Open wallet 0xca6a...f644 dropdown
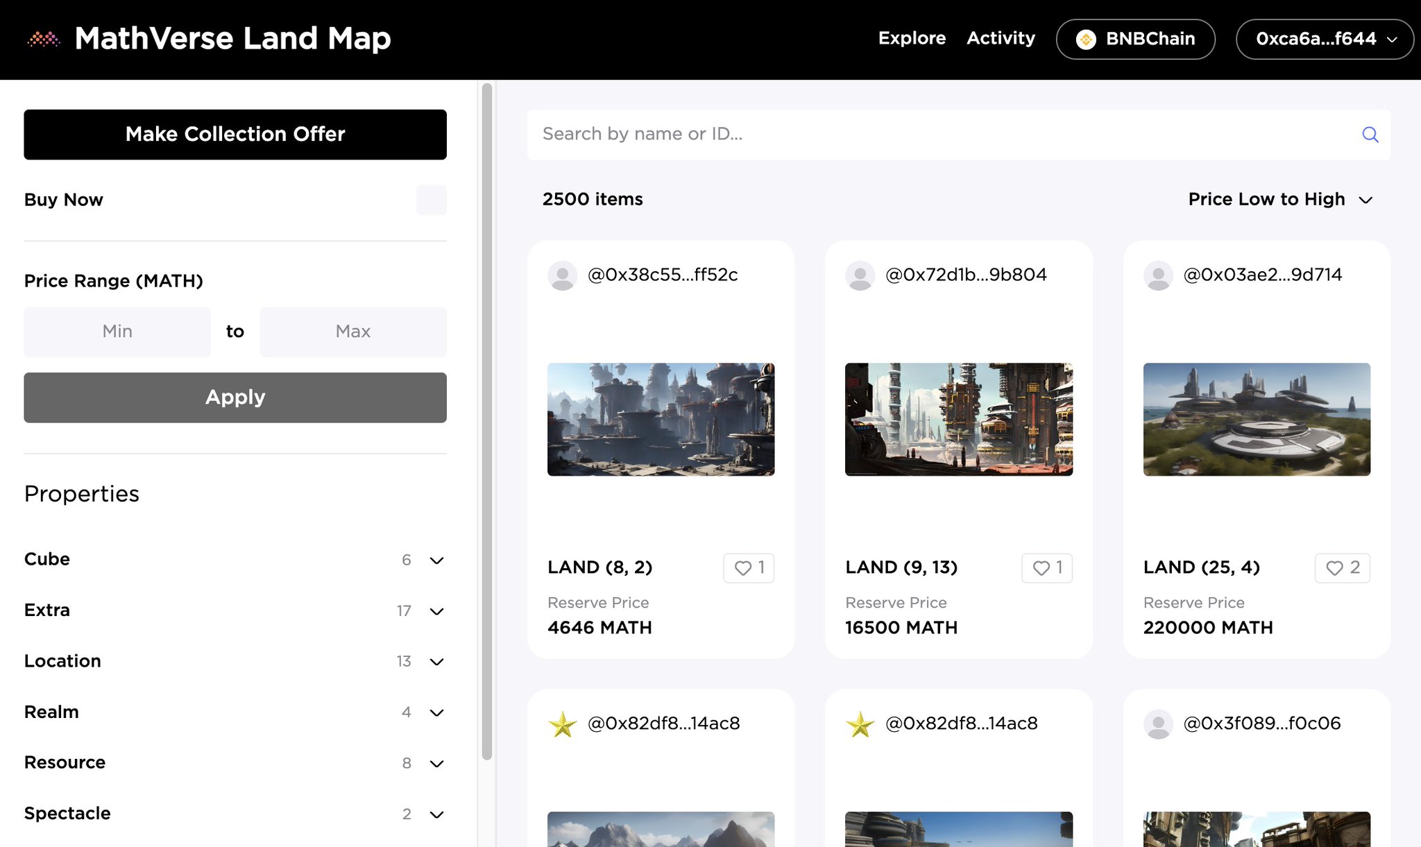The height and width of the screenshot is (847, 1421). pos(1325,39)
